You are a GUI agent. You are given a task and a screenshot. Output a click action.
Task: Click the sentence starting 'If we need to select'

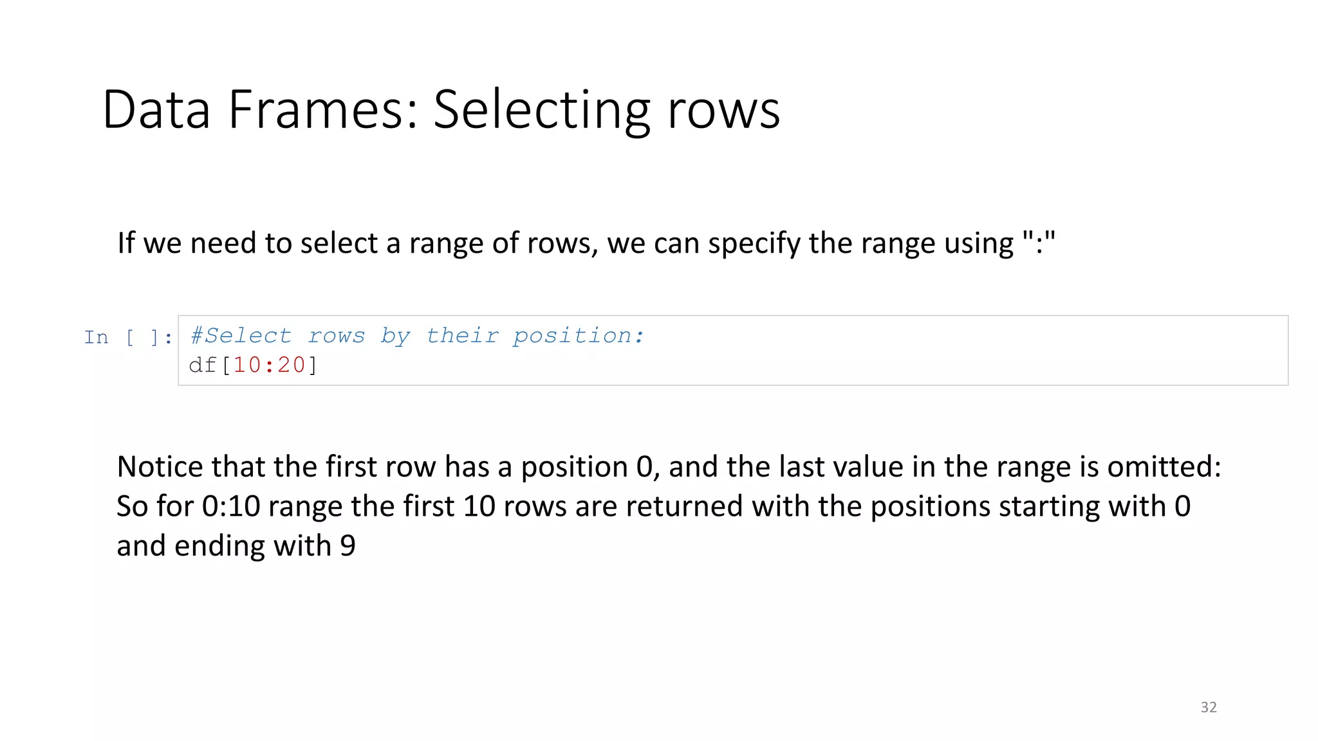click(586, 244)
